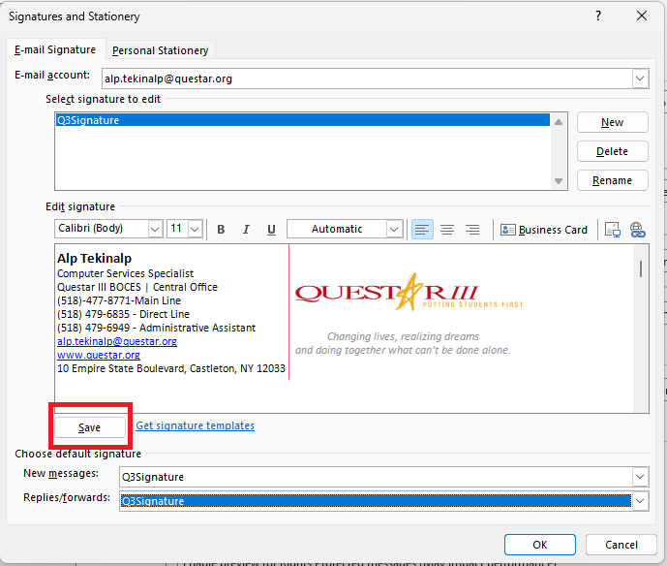Cancel the Signatures and Stationery dialog
The image size is (667, 566).
[622, 545]
